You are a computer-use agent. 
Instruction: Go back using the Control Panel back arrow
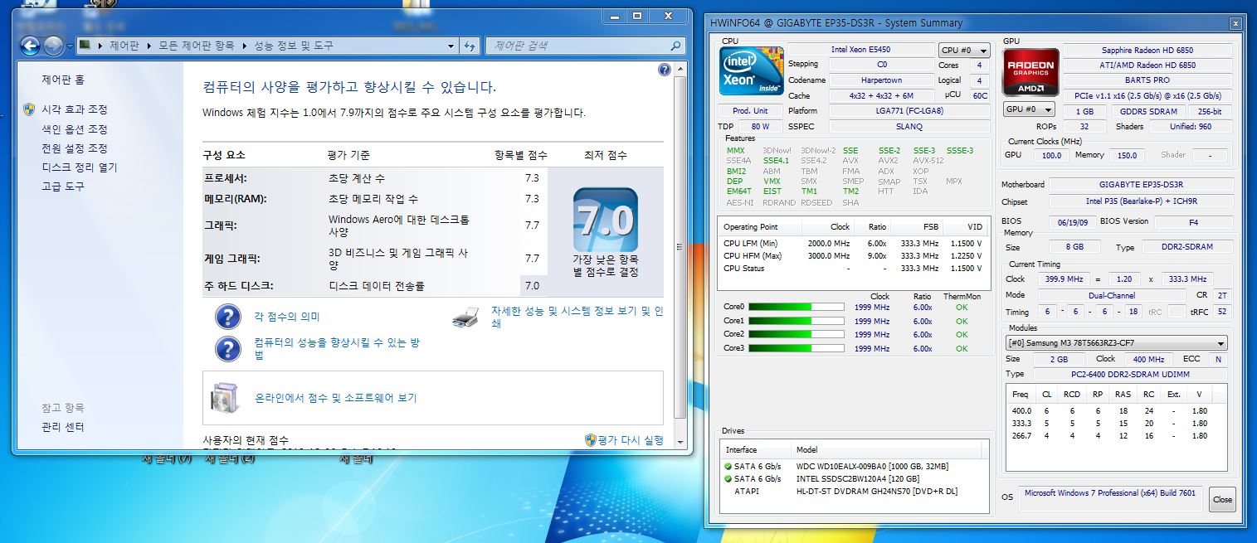[x=31, y=46]
